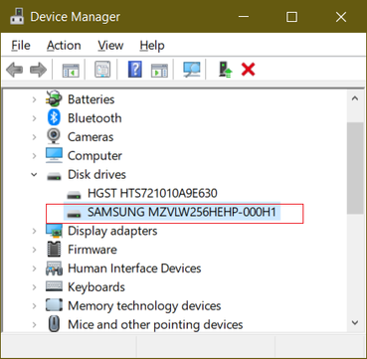The image size is (367, 359).
Task: Expand Mice and other pointing devices node
Action: click(x=34, y=324)
